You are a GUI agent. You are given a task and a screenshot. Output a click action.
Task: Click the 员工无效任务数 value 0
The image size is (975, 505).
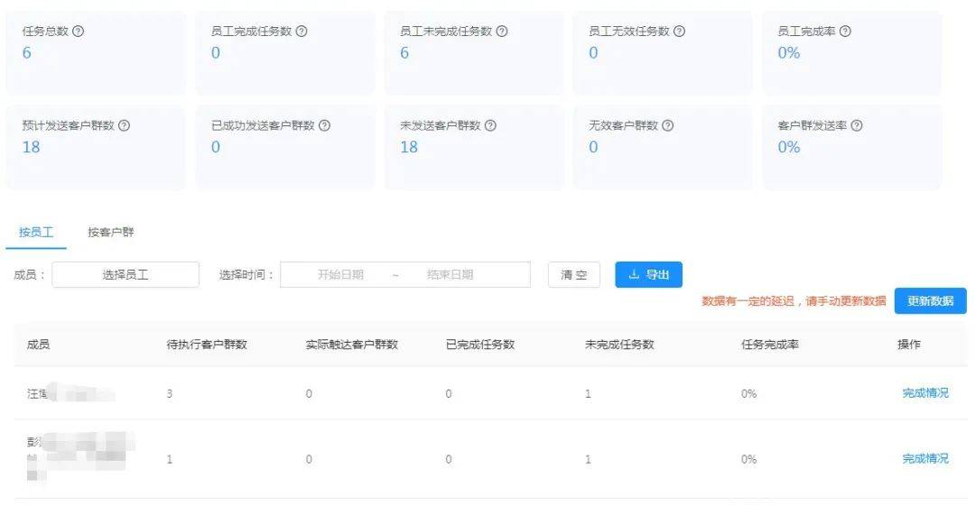point(594,53)
